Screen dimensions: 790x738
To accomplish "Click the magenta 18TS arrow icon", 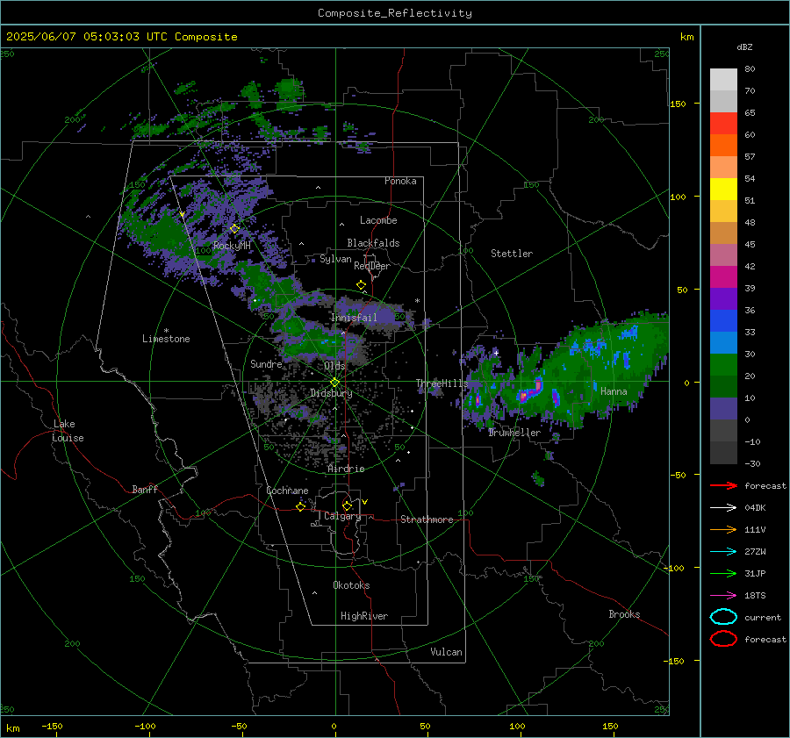I will pyautogui.click(x=723, y=596).
